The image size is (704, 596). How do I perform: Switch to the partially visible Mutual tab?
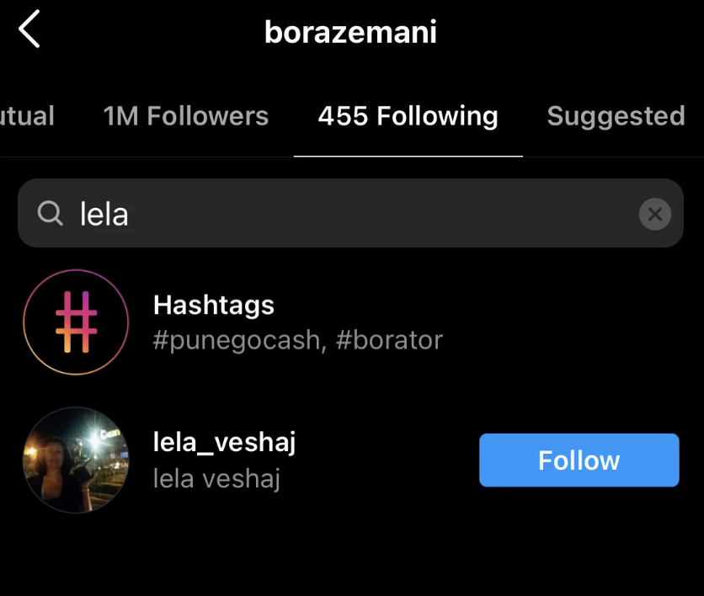(x=27, y=116)
